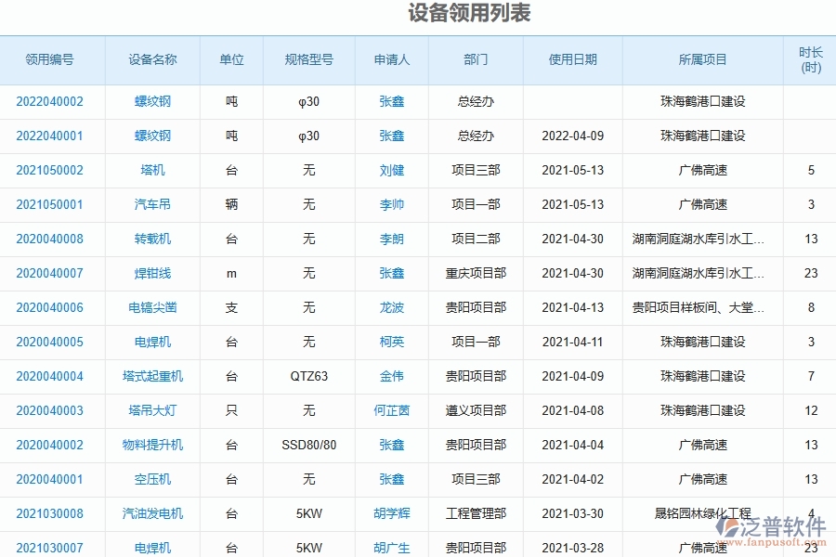Click applicant 胡学辉 link
Image resolution: width=836 pixels, height=557 pixels.
click(390, 512)
